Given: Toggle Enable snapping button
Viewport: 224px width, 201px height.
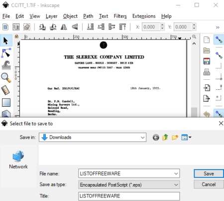Looking at the screenshot, I should click(219, 40).
